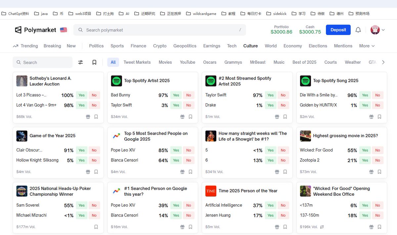Click the Polymarket logo
This screenshot has height=235, width=397.
coord(35,30)
